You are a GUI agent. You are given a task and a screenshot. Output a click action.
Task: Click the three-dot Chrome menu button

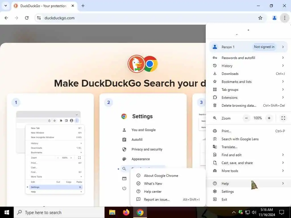pyautogui.click(x=284, y=18)
